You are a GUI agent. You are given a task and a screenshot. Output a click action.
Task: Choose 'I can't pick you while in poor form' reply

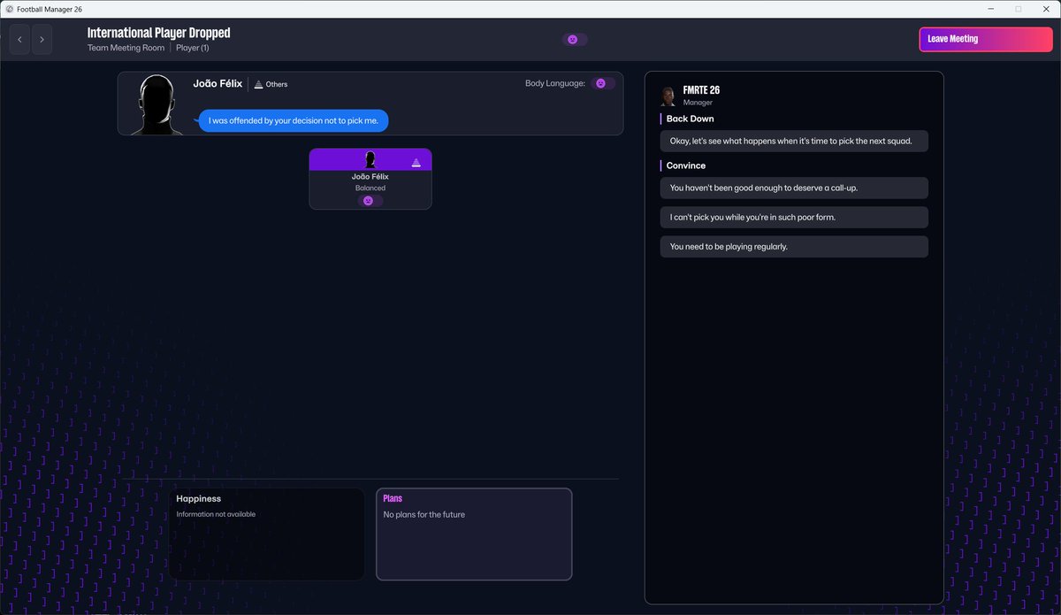794,217
